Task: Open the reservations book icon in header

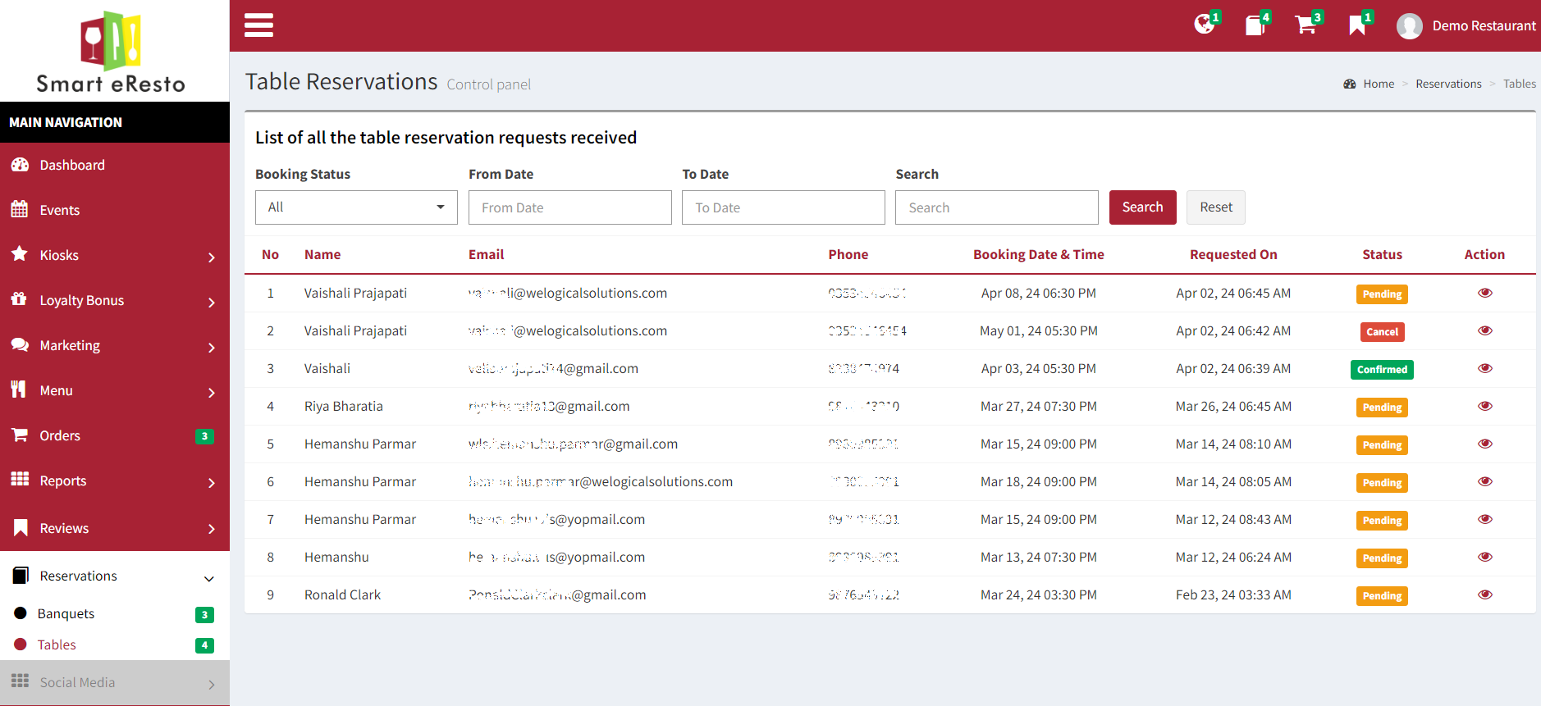Action: pyautogui.click(x=1255, y=25)
